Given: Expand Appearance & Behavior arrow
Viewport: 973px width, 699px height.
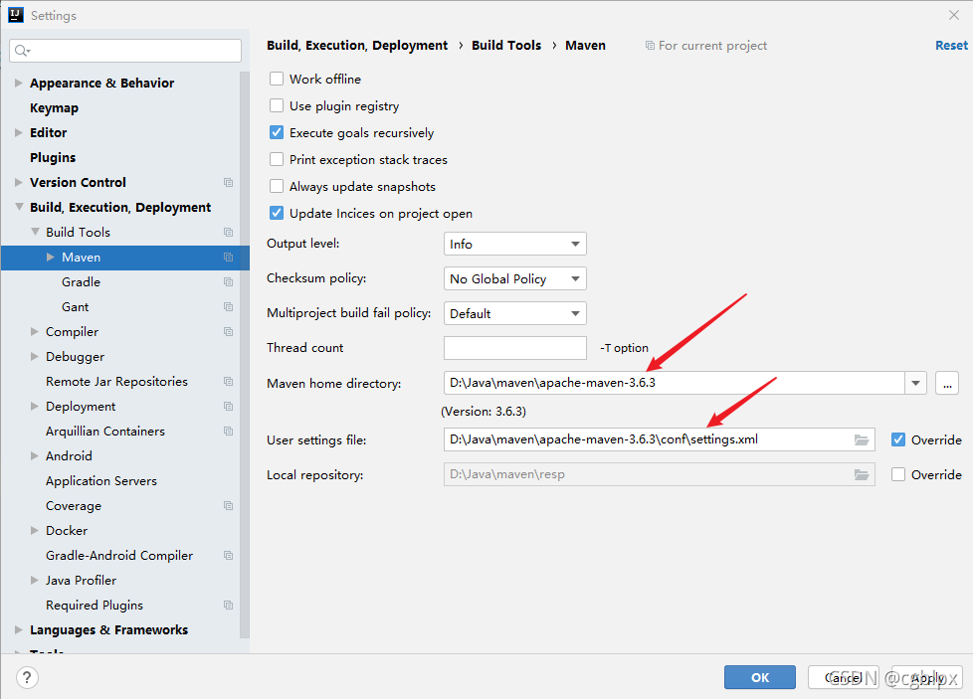Looking at the screenshot, I should (19, 83).
